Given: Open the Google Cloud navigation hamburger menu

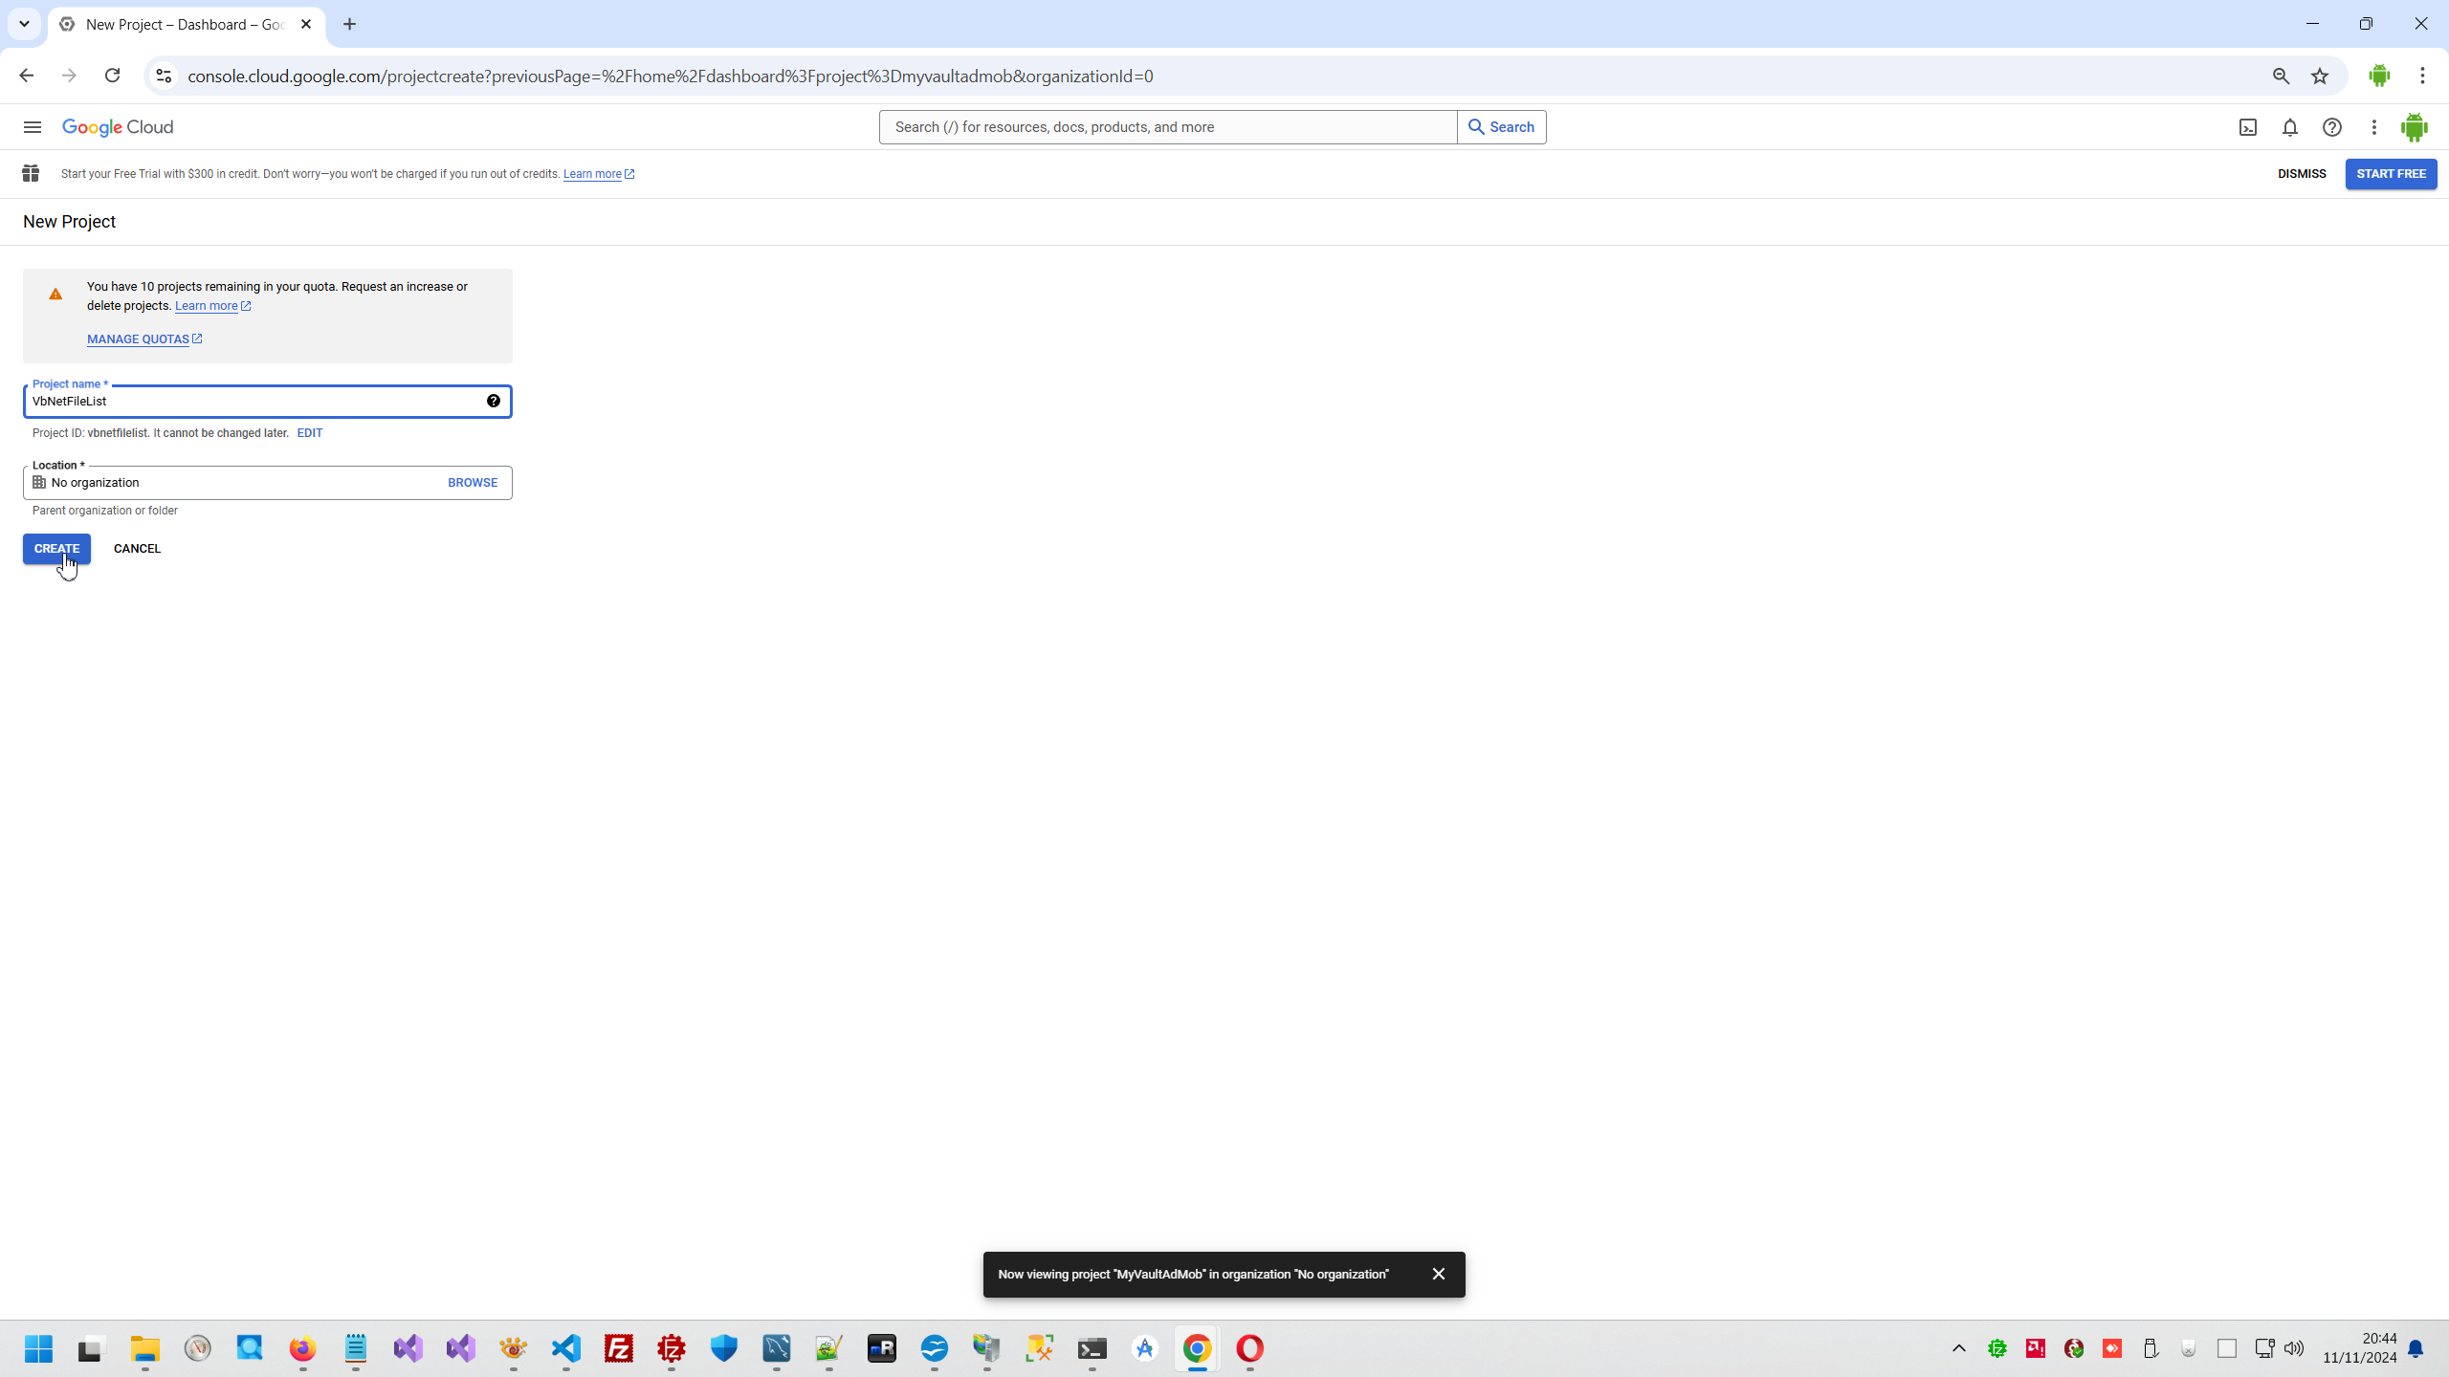Looking at the screenshot, I should tap(32, 127).
